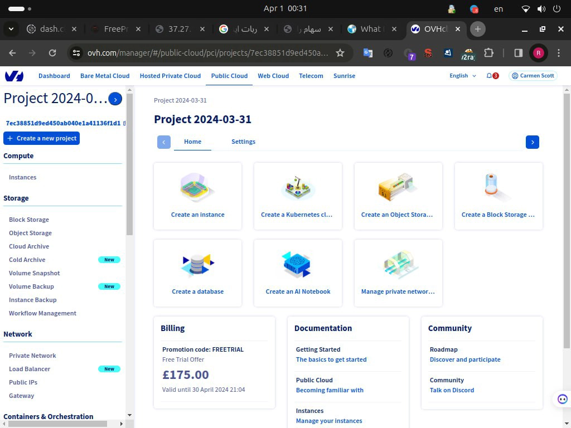571x428 pixels.
Task: Open the Manage private networks tile
Action: (398, 273)
